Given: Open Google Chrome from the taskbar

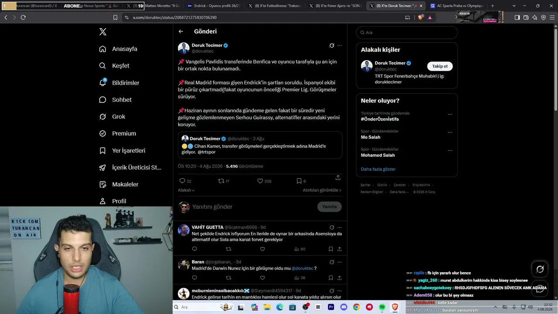Looking at the screenshot, I should [357, 307].
